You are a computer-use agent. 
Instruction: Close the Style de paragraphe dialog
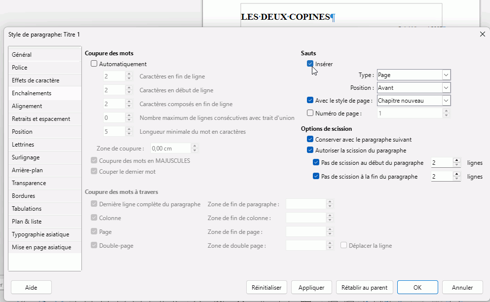coord(482,34)
